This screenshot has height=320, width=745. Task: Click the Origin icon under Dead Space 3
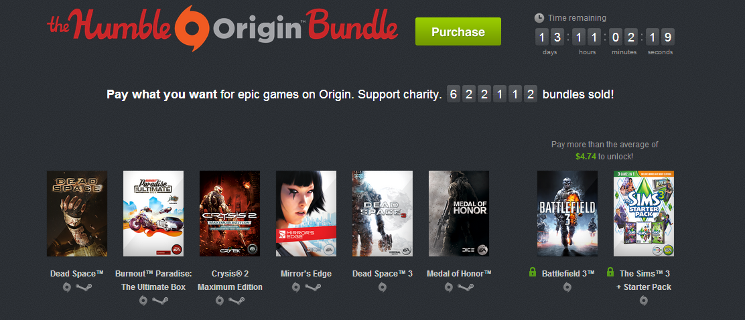click(383, 287)
